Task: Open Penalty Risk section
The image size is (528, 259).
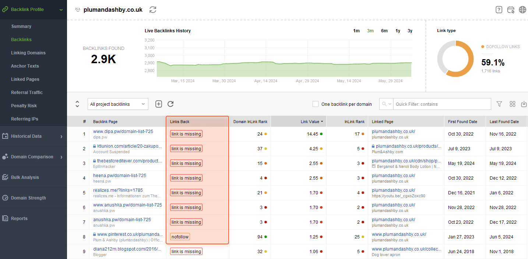Action: 24,106
